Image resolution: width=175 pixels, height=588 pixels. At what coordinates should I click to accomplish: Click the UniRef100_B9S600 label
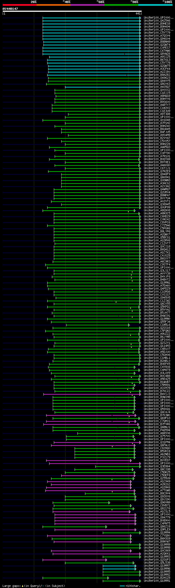pos(157,102)
